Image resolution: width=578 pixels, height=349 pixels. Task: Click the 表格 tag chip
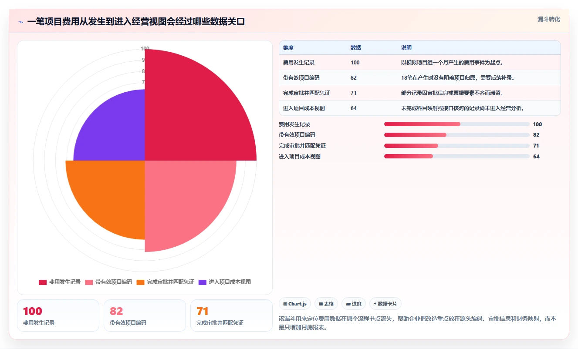(326, 304)
